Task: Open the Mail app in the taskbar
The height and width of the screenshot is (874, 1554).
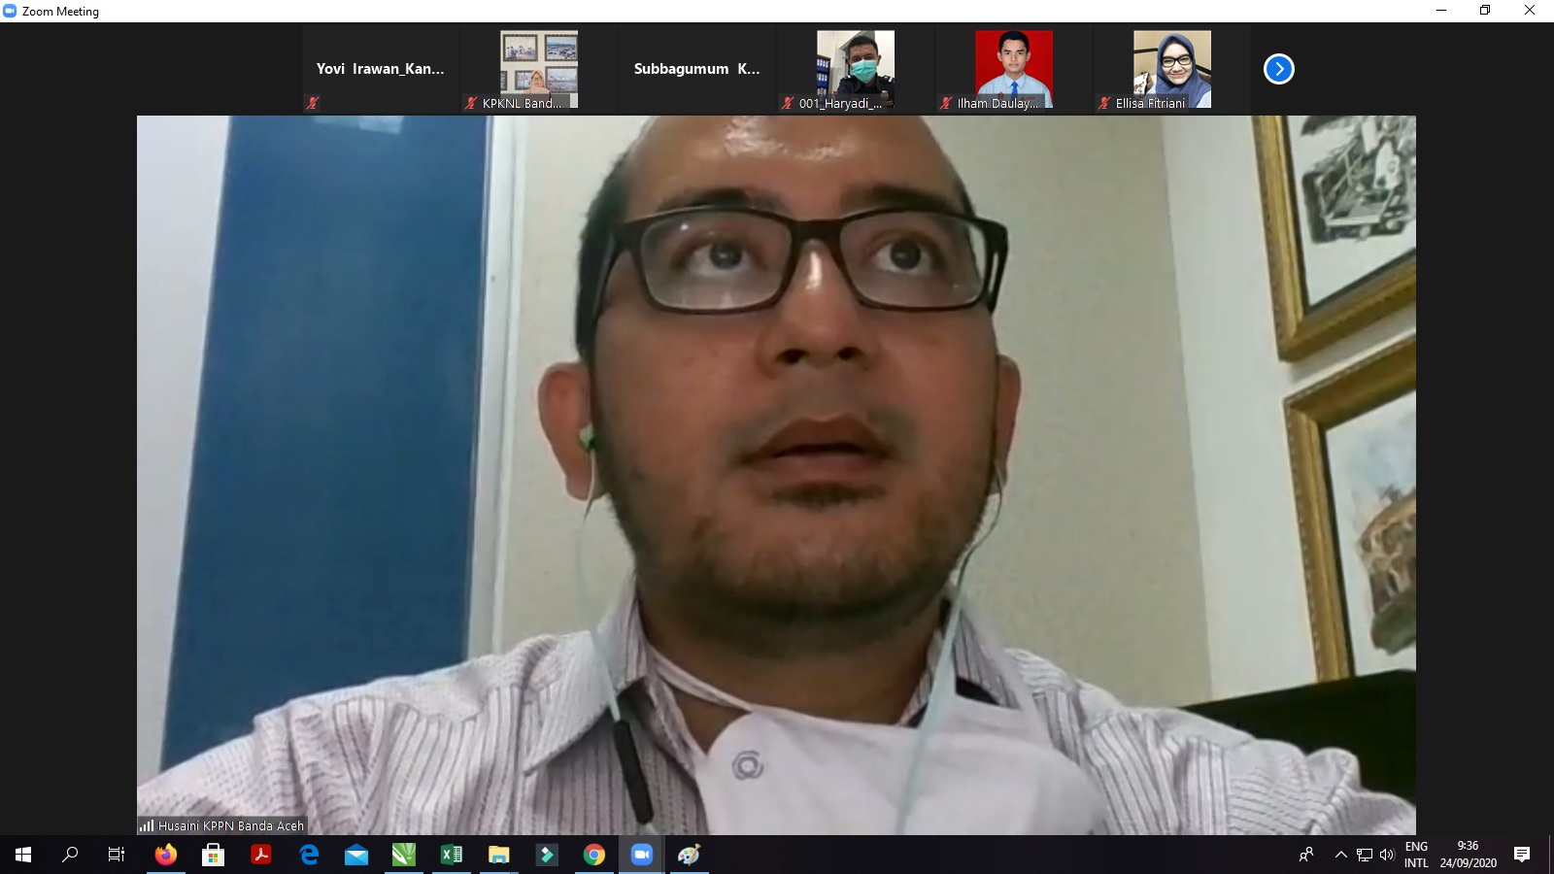Action: click(x=356, y=855)
